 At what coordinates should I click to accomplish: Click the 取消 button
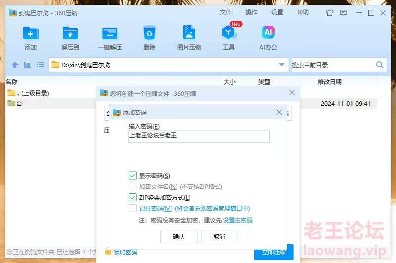click(x=219, y=237)
